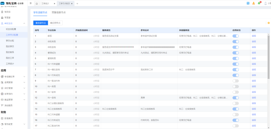Click the 节点名称 column header
The image size is (271, 129).
[x=52, y=30]
